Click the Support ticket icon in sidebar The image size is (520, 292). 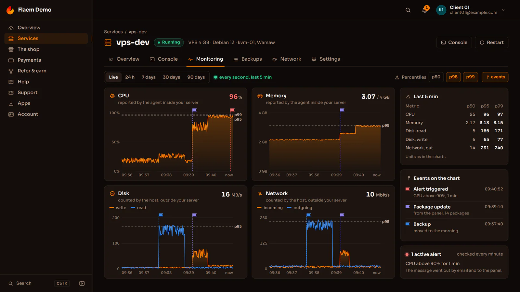click(11, 93)
